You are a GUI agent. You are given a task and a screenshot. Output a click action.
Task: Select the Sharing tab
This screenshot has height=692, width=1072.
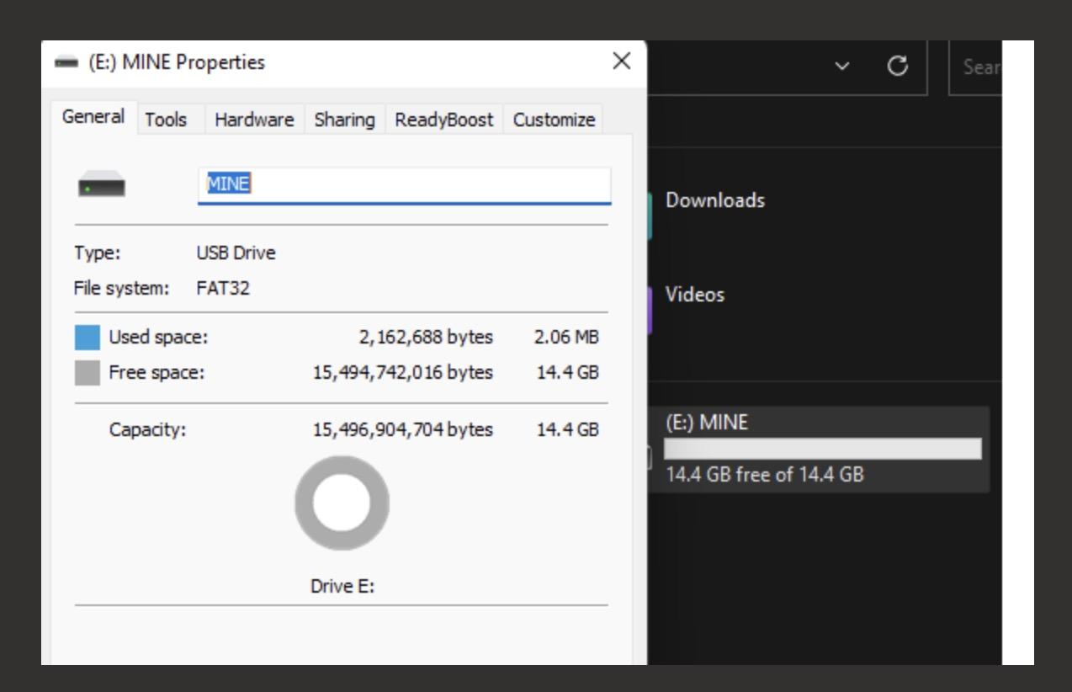tap(344, 120)
